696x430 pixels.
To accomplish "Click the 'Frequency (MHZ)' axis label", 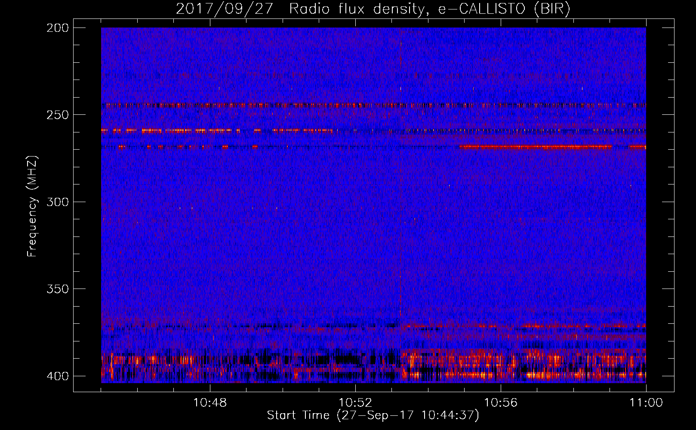I will point(32,206).
